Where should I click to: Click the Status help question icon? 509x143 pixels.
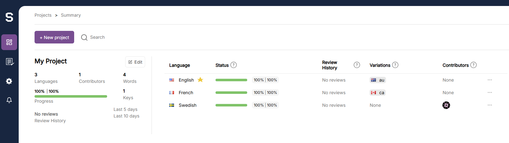(234, 65)
